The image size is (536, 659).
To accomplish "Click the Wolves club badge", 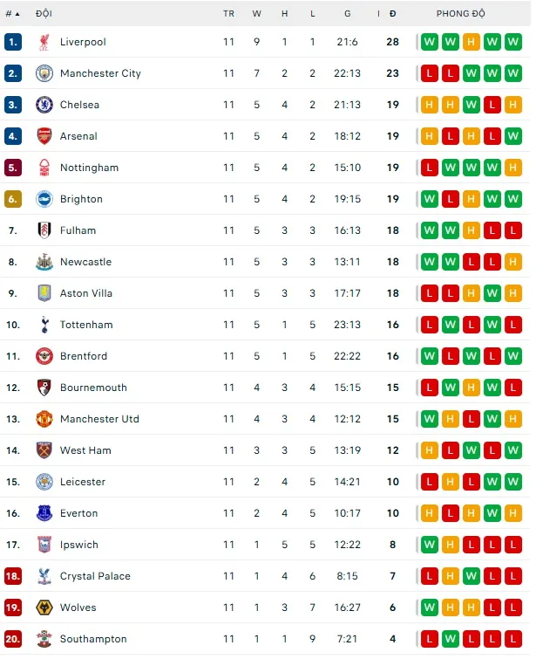I will pos(44,608).
